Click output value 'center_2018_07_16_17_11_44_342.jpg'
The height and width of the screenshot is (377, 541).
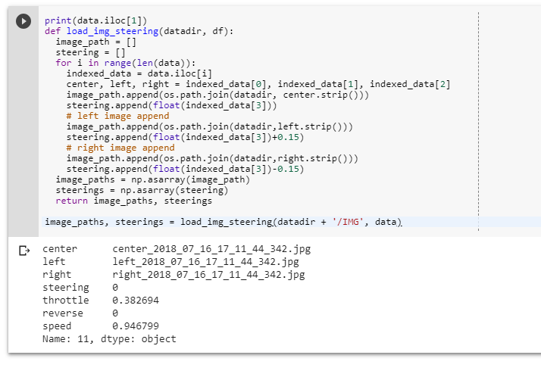pos(211,249)
